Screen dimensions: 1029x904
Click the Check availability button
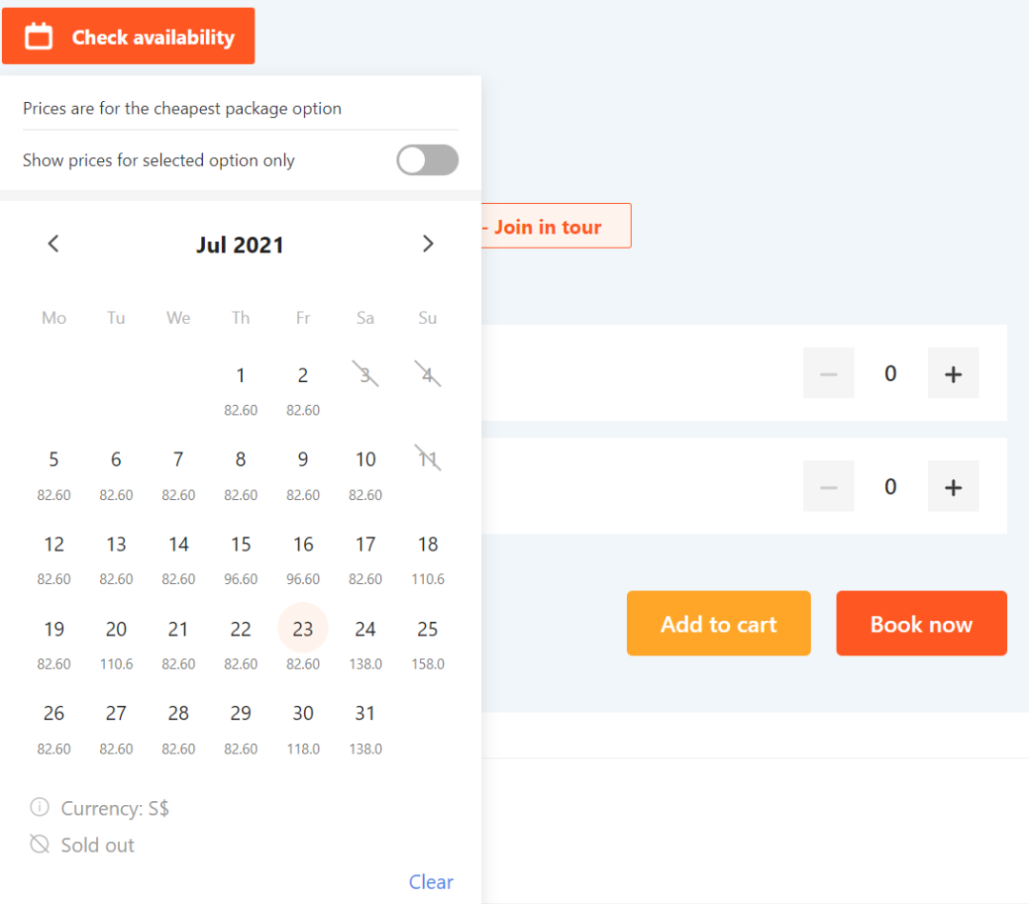pos(128,36)
